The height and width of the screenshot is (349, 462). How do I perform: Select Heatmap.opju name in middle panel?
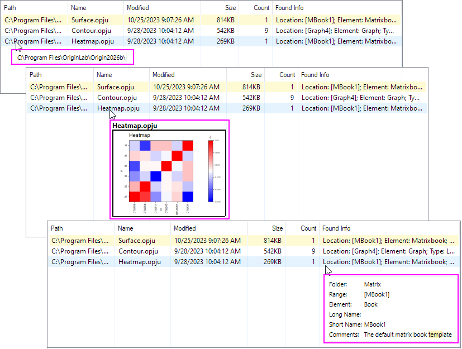click(118, 108)
